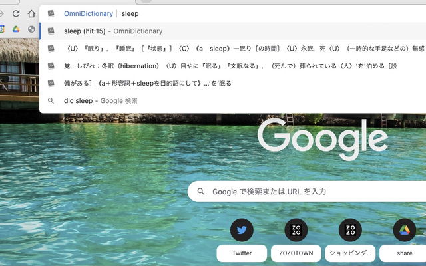
Task: Select the 'sleep (hit:15)' OmniDictionary suggestion
Action: 232,31
